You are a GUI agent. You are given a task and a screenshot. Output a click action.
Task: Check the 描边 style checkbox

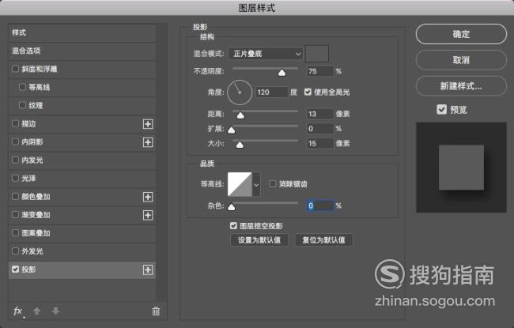point(15,123)
